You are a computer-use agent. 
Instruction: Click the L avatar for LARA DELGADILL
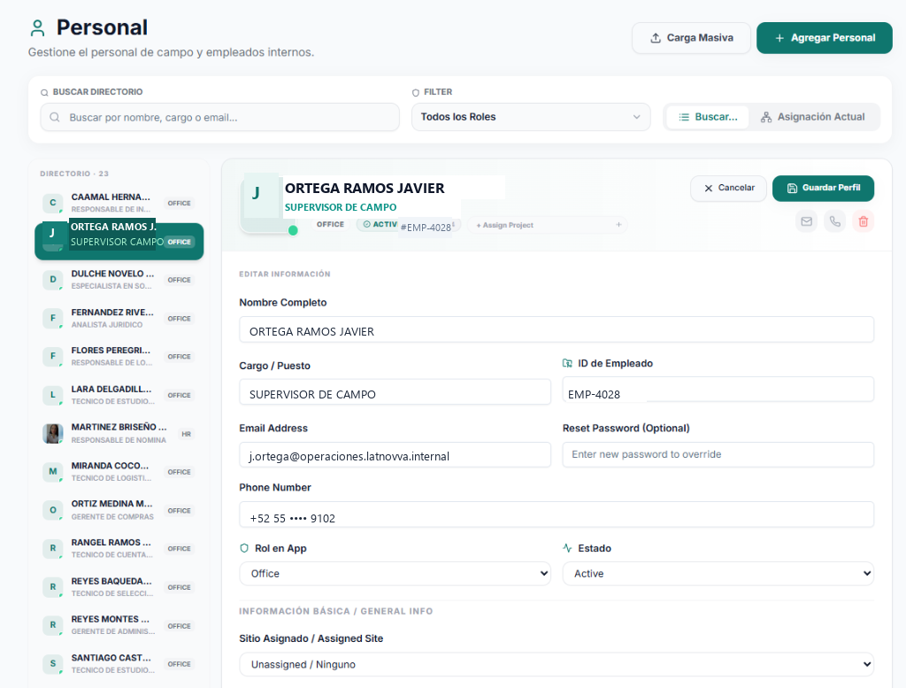tap(52, 396)
